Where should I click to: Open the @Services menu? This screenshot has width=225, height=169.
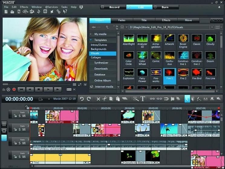pos(51,7)
